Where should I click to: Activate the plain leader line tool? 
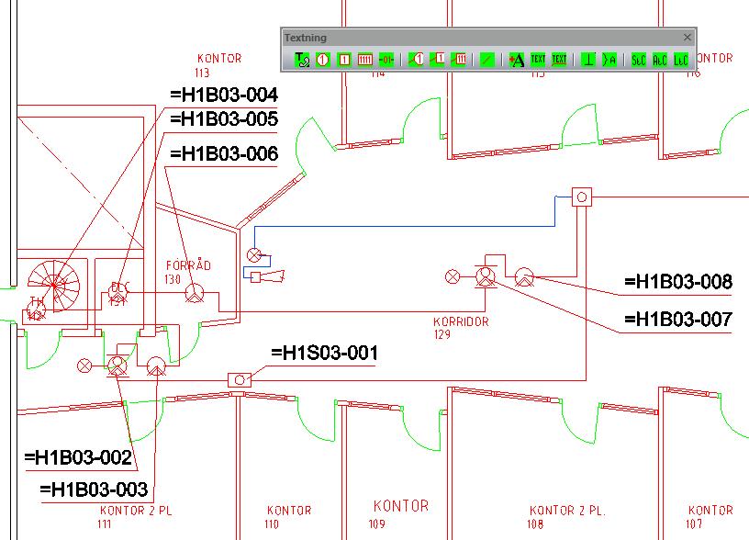pyautogui.click(x=486, y=60)
